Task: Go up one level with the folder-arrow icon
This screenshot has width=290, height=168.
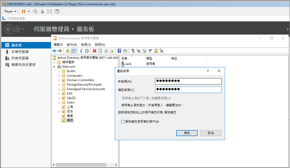Action: coord(68,51)
